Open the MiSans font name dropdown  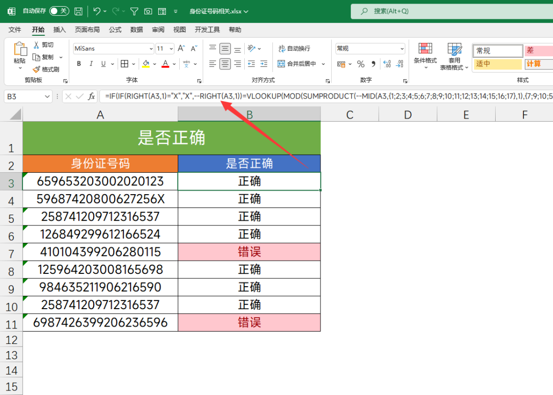151,48
